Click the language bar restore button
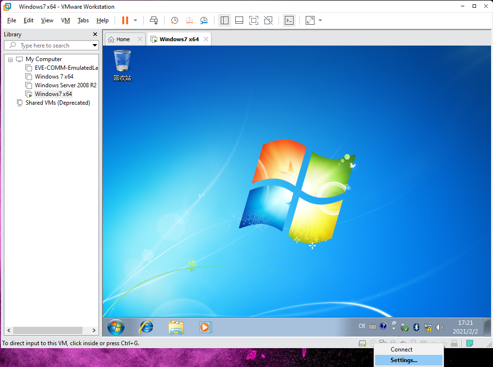Screen dimensions: 493x367 tap(394, 323)
